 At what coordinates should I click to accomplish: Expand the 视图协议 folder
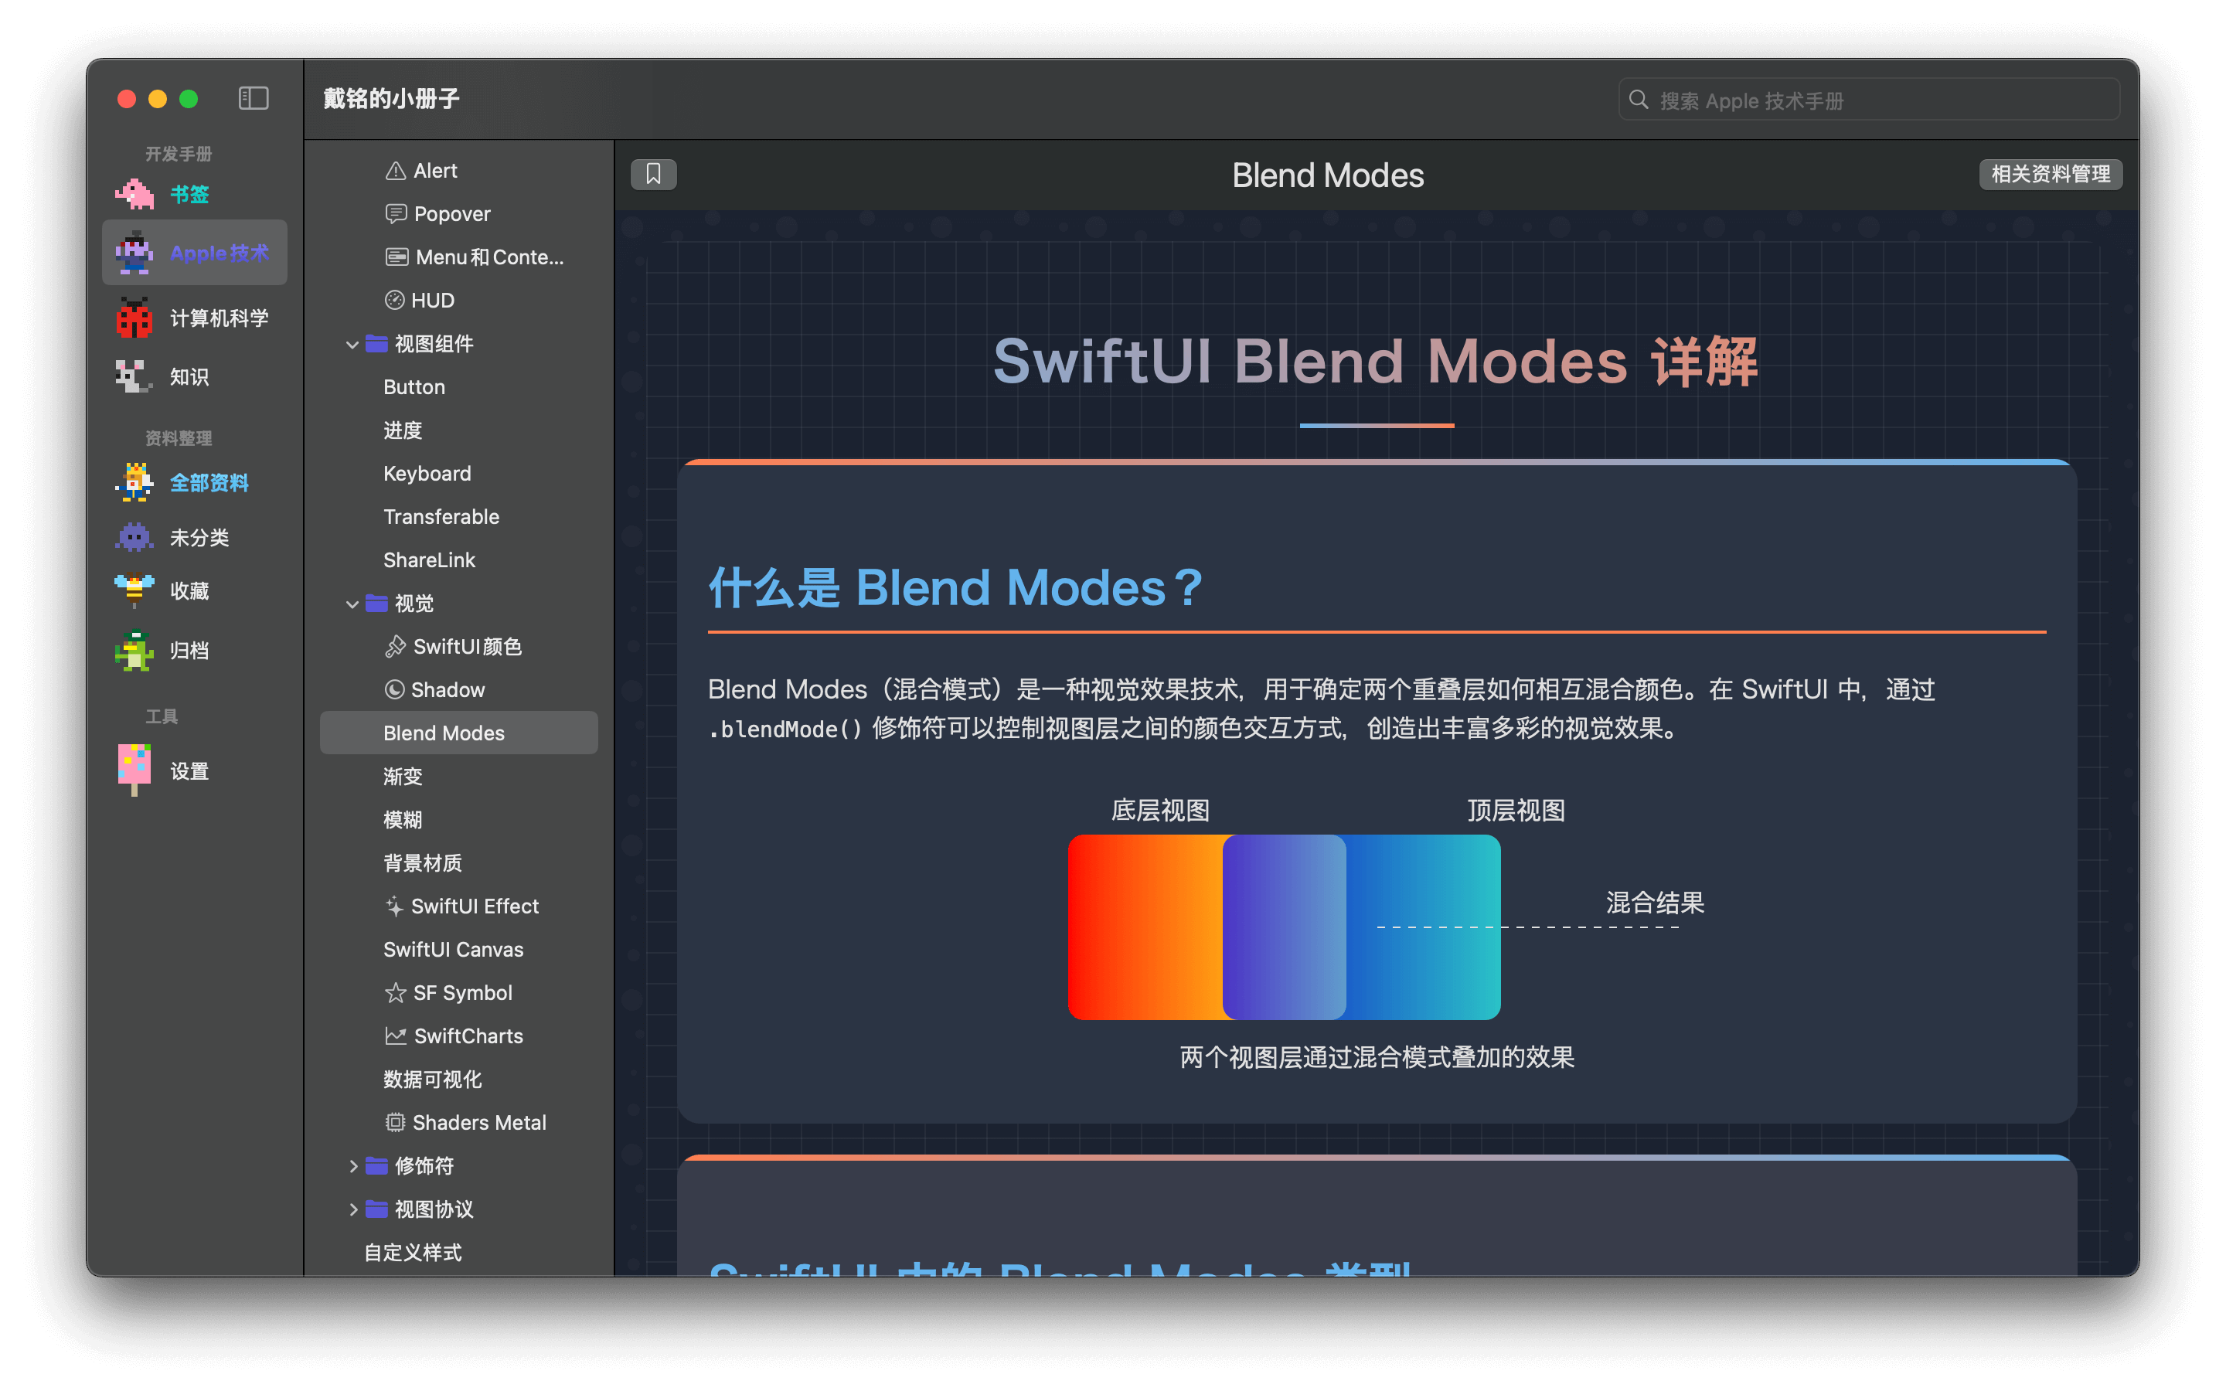352,1209
